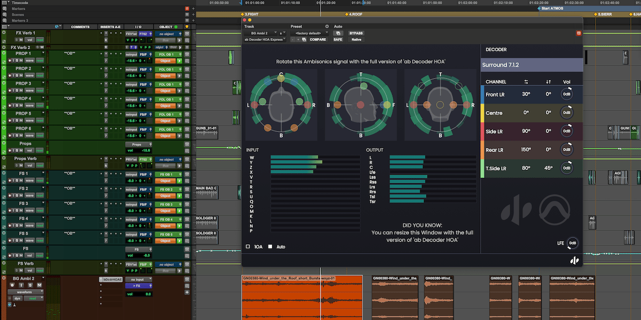Viewport: 641px width, 320px height.
Task: Click the T.Side LR volume knob
Action: [x=566, y=168]
